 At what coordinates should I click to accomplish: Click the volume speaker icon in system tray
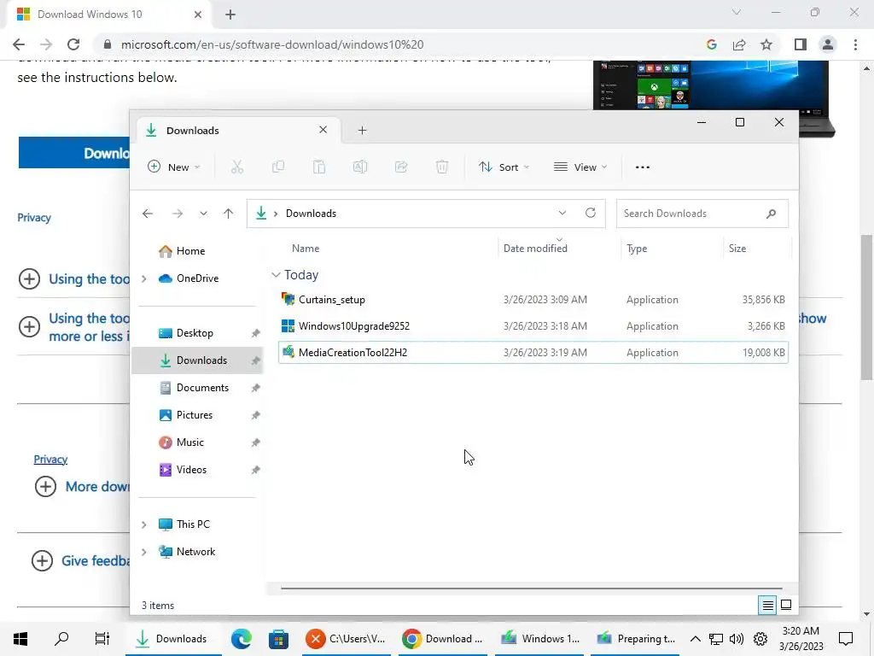[737, 639]
